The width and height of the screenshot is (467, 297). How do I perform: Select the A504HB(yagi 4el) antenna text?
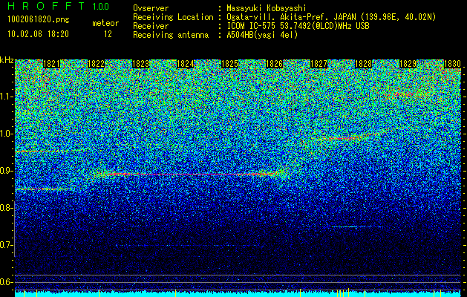pyautogui.click(x=262, y=35)
